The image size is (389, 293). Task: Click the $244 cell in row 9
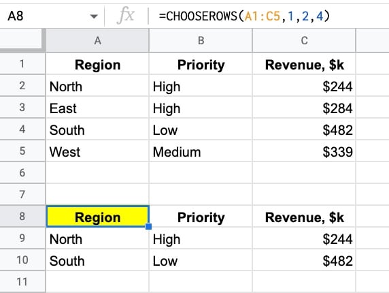tap(304, 238)
